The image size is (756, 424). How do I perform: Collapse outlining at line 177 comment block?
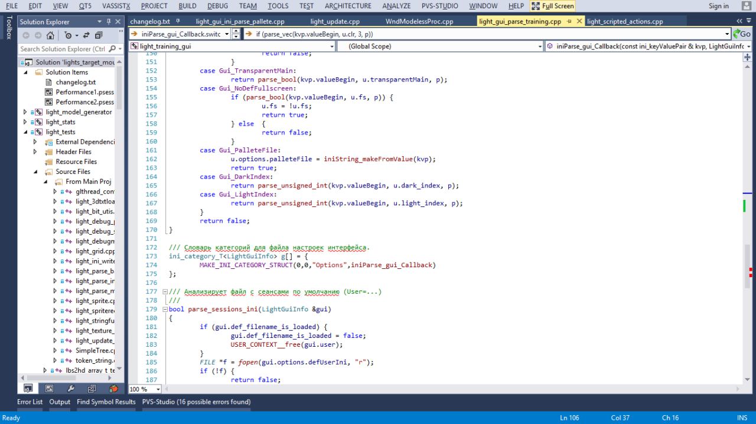(x=165, y=291)
